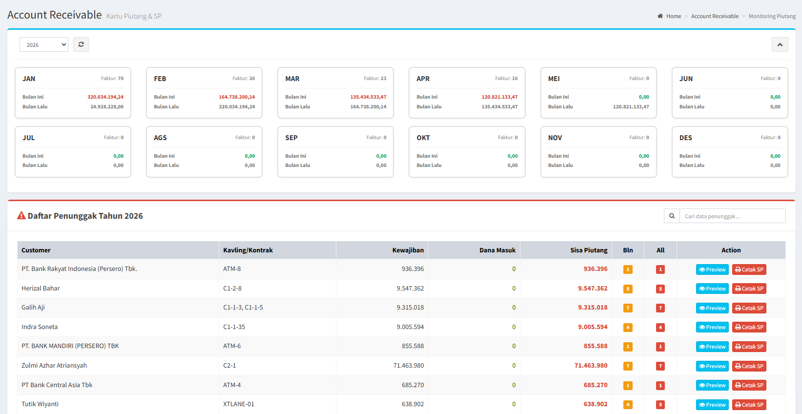Open the 2026 year dropdown
This screenshot has width=802, height=414.
pyautogui.click(x=44, y=44)
